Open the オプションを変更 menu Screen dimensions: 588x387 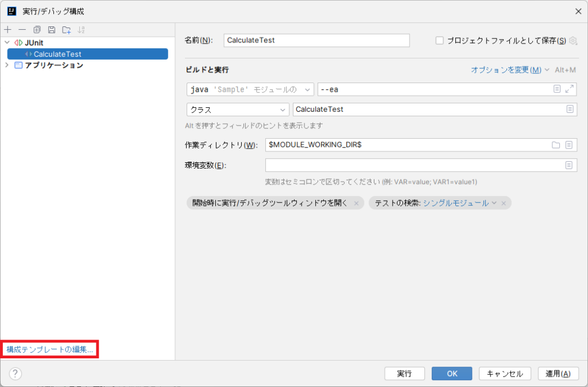pos(510,70)
